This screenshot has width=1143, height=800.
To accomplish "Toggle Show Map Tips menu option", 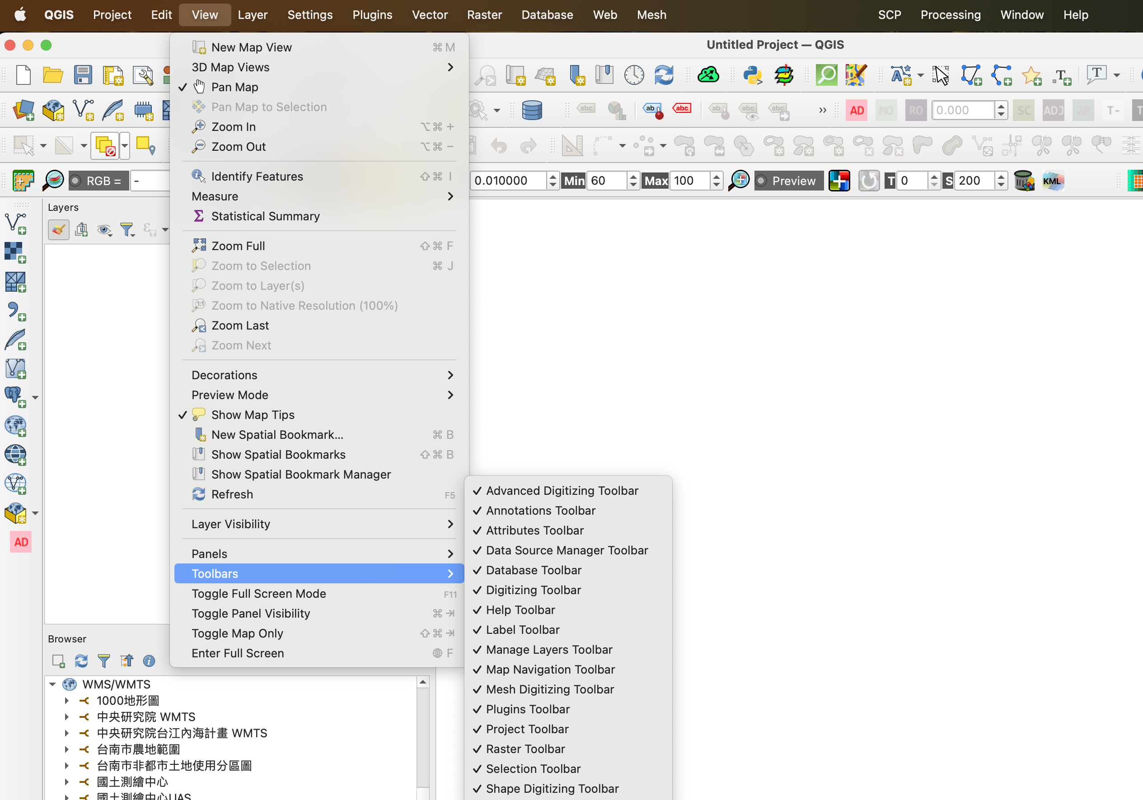I will coord(253,414).
